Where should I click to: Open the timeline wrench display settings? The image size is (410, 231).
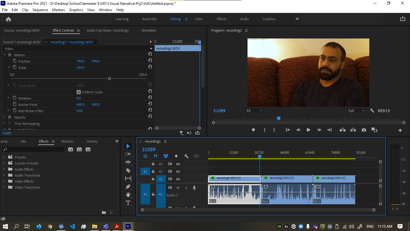[186, 156]
